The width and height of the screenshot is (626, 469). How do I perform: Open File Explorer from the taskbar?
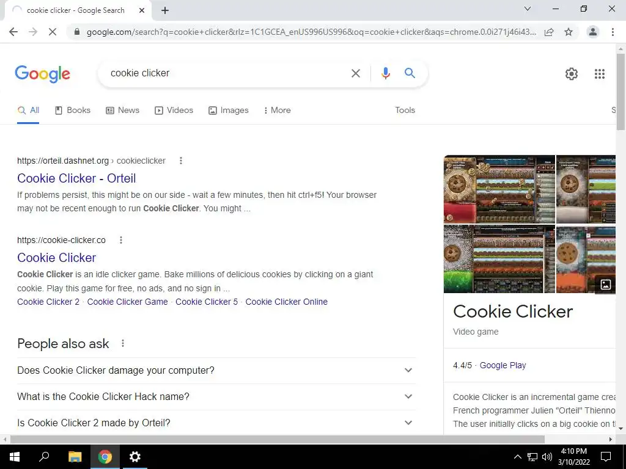[75, 457]
